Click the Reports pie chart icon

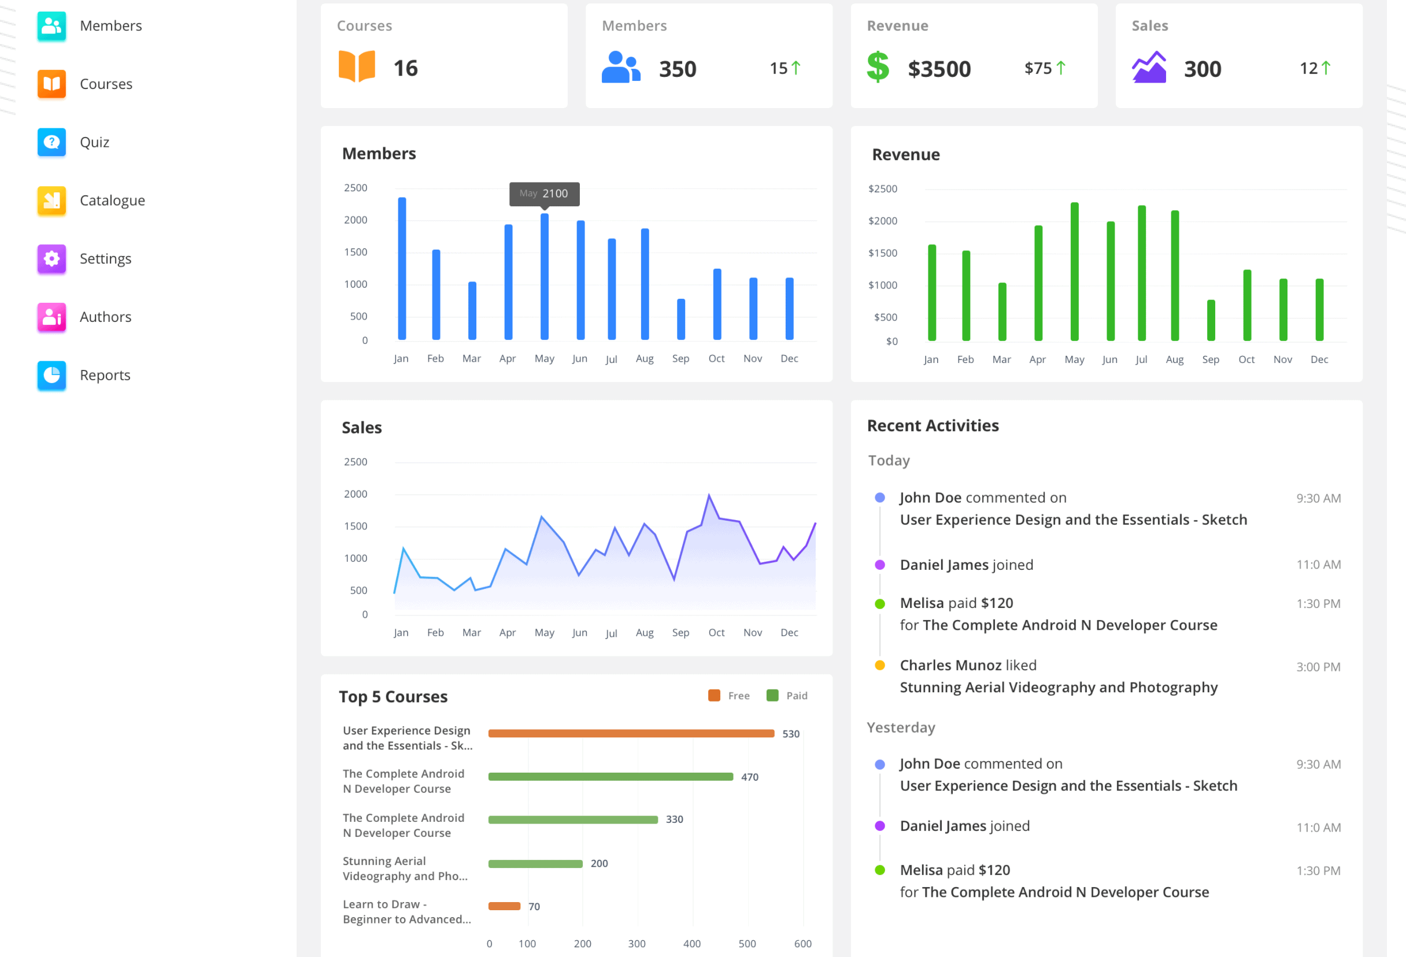[x=51, y=375]
